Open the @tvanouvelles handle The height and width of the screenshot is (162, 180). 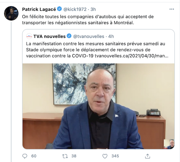[x=89, y=36]
